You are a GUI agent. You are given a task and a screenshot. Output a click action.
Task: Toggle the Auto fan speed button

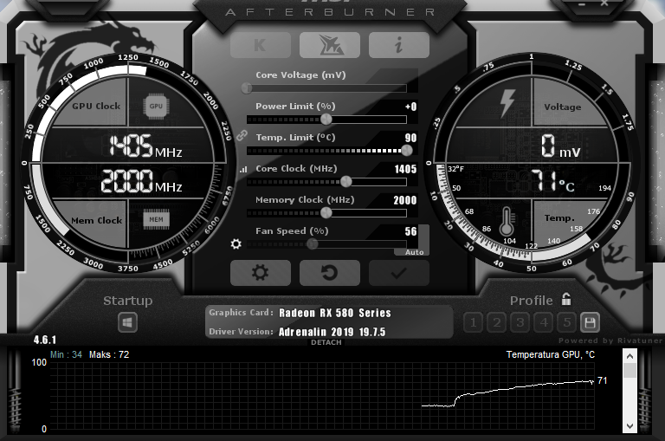pos(414,252)
